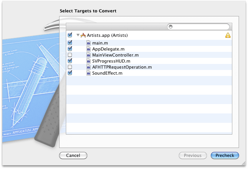
Task: Click the yellow warning triangle icon
Action: click(228, 35)
